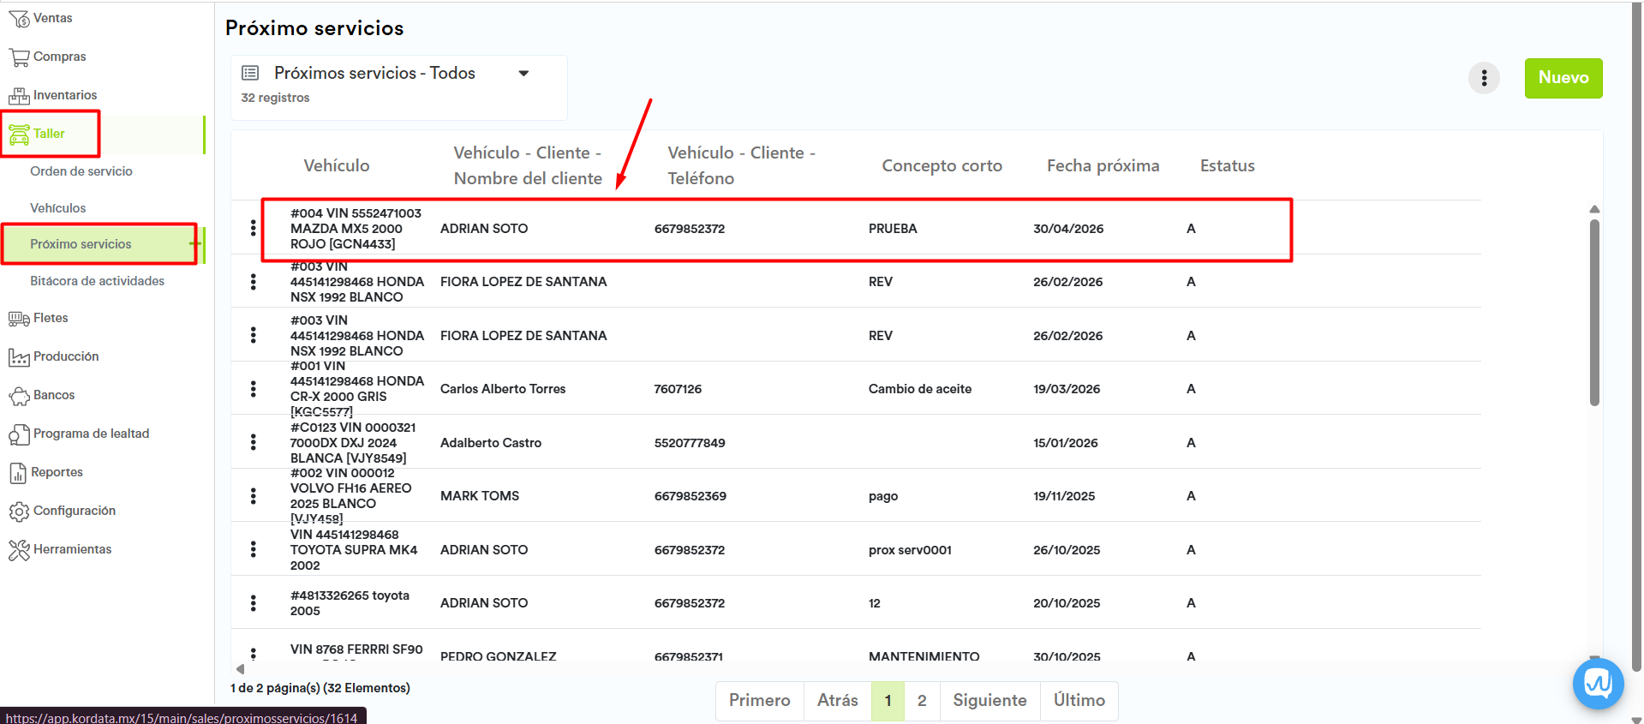
Task: Open Vehículos submenu item
Action: click(58, 208)
